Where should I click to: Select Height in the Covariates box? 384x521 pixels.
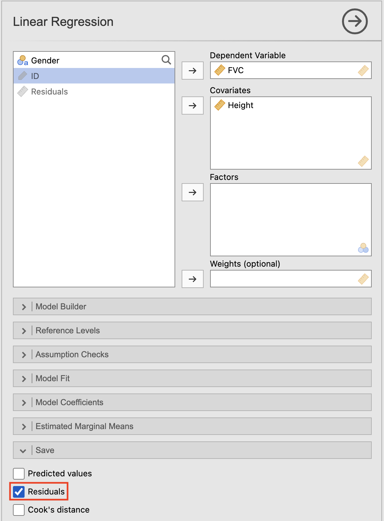[240, 105]
